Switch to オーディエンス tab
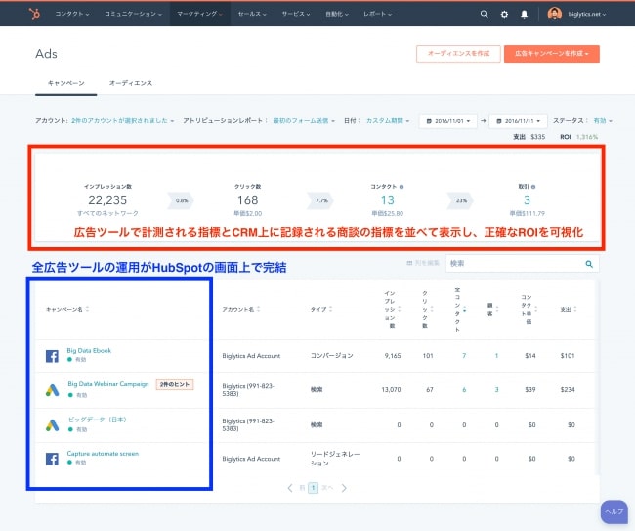This screenshot has height=531, width=635. (131, 83)
